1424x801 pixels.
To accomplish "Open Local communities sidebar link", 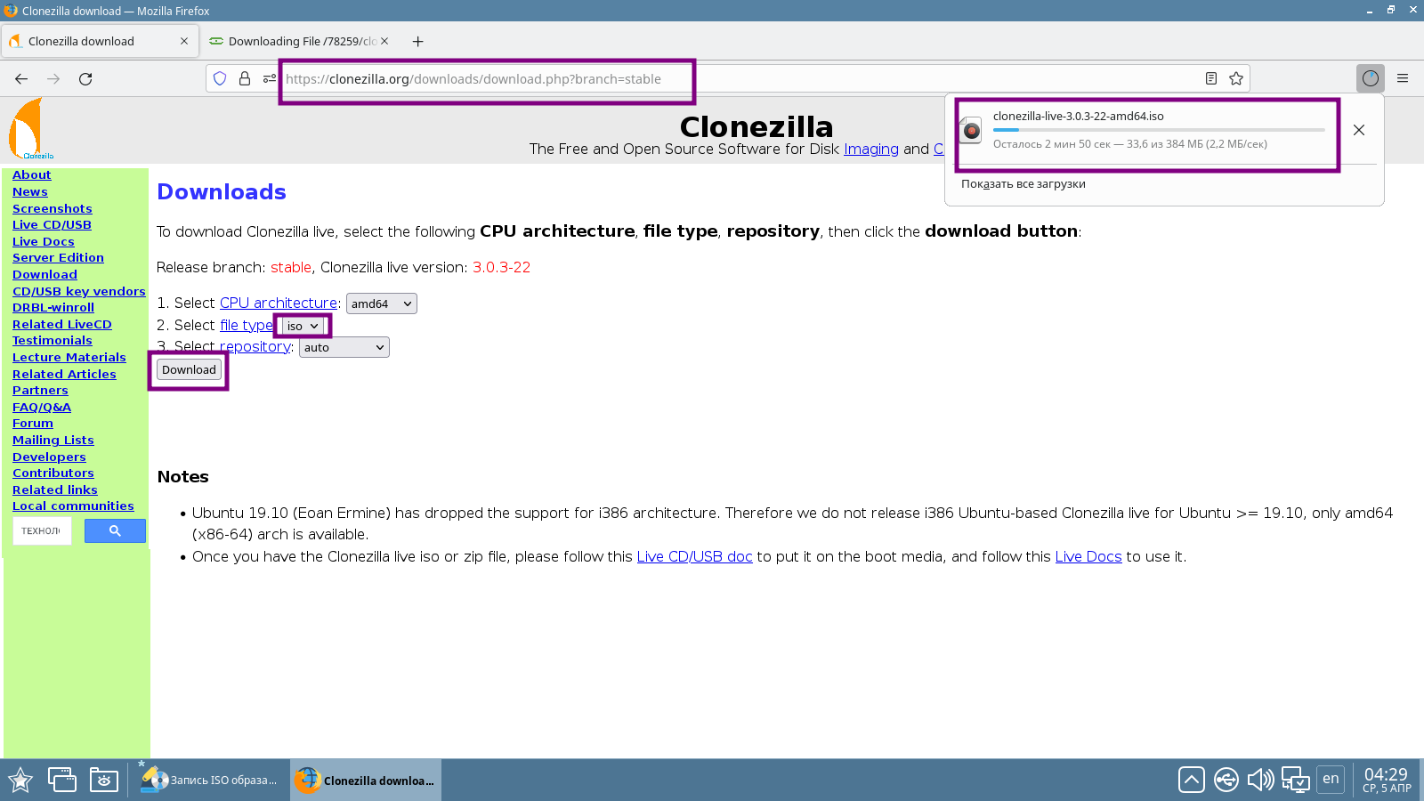I will [x=73, y=506].
